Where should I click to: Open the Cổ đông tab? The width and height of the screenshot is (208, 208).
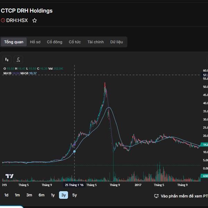coord(54,42)
